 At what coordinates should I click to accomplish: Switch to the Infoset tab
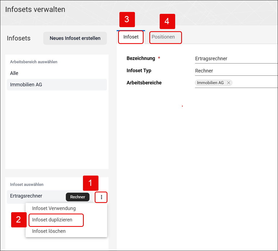pyautogui.click(x=131, y=37)
